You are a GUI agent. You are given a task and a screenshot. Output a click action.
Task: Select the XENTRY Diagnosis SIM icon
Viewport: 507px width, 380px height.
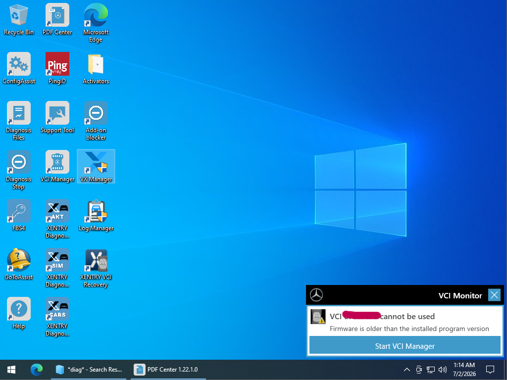coord(57,268)
